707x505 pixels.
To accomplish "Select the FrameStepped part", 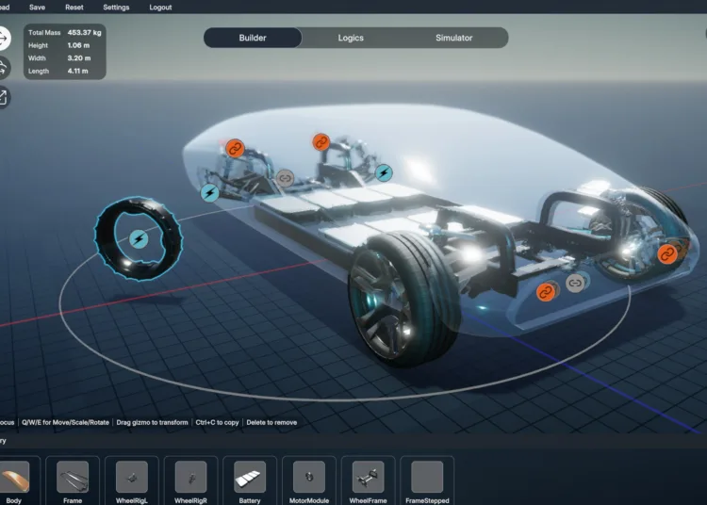I will coord(427,478).
